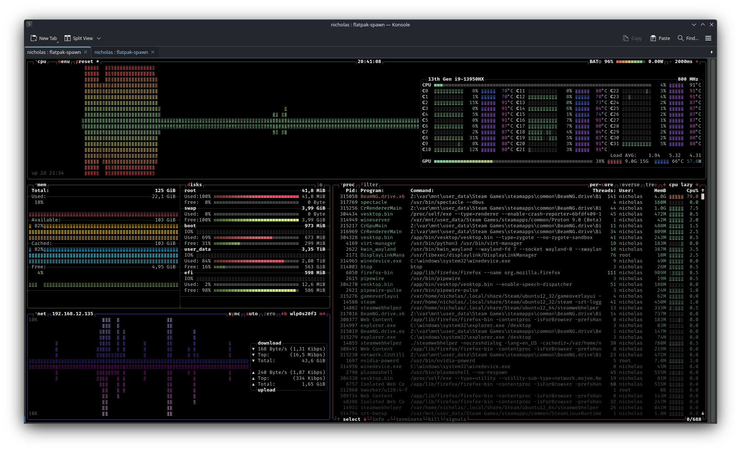Select BeamNG.drive.x6 process 315058

pyautogui.click(x=519, y=196)
